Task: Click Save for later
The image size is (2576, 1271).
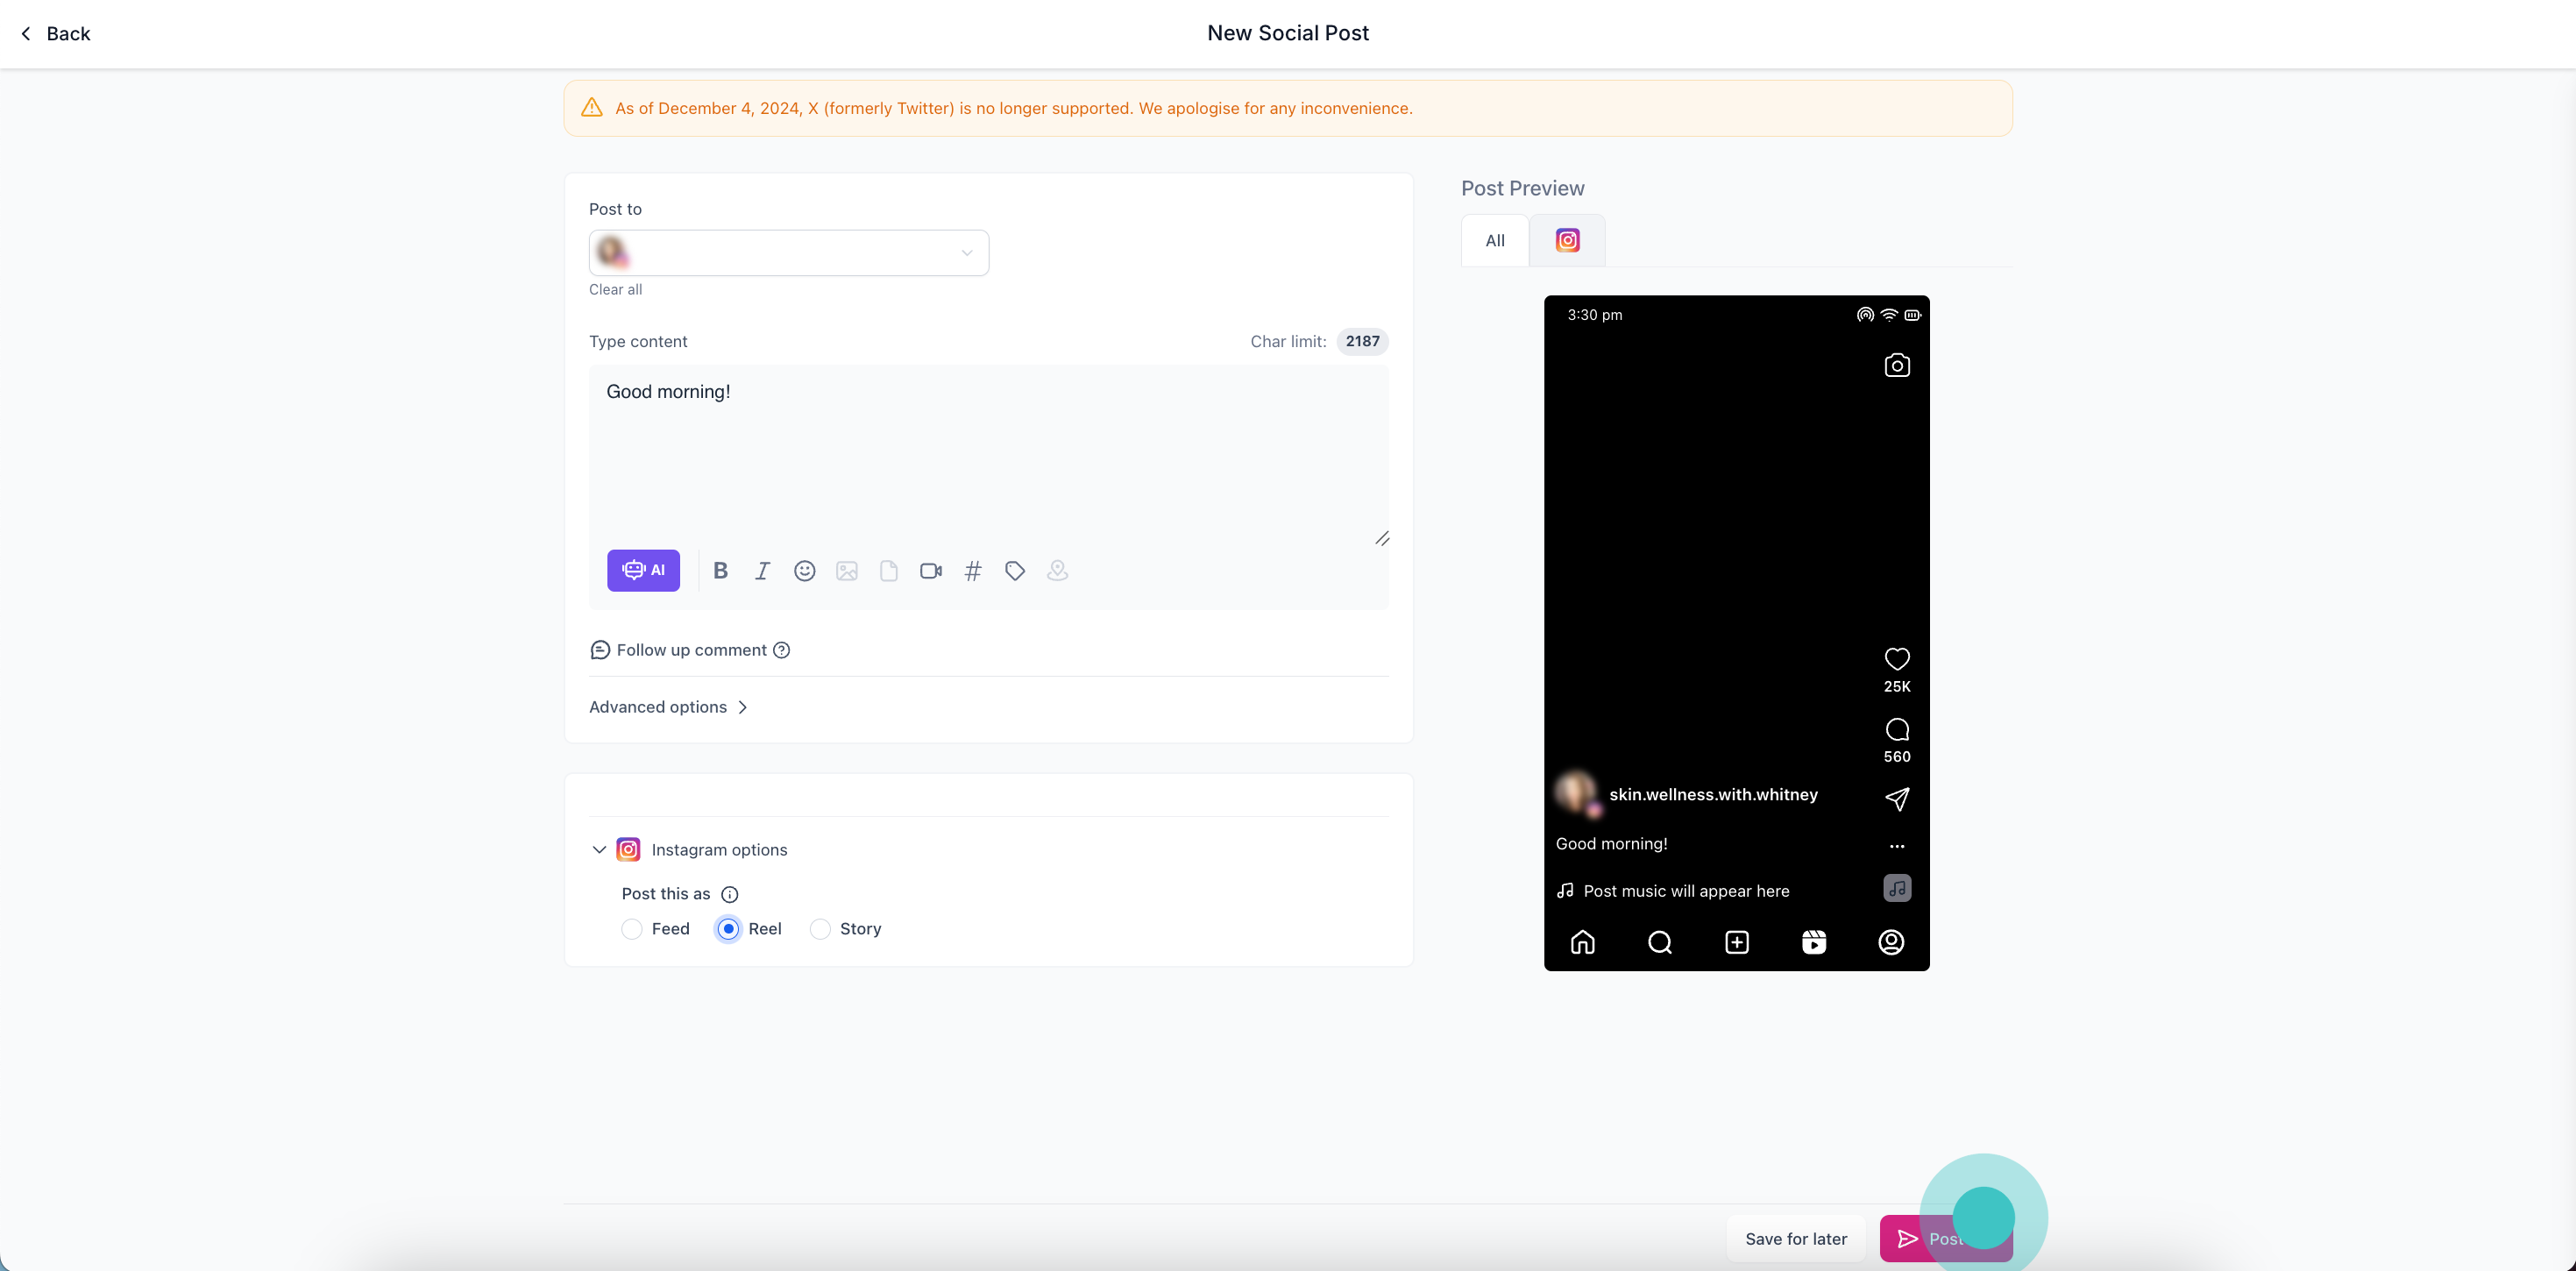Action: coord(1795,1238)
